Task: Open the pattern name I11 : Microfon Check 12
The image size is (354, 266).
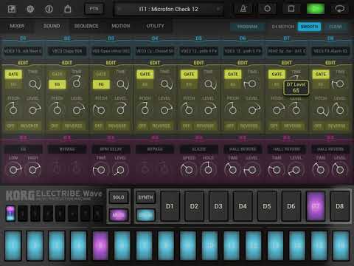Action: point(169,9)
